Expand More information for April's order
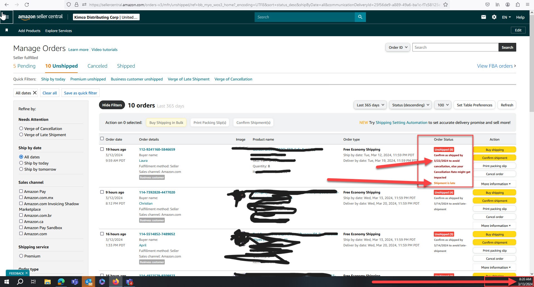534x287 pixels. (494, 268)
